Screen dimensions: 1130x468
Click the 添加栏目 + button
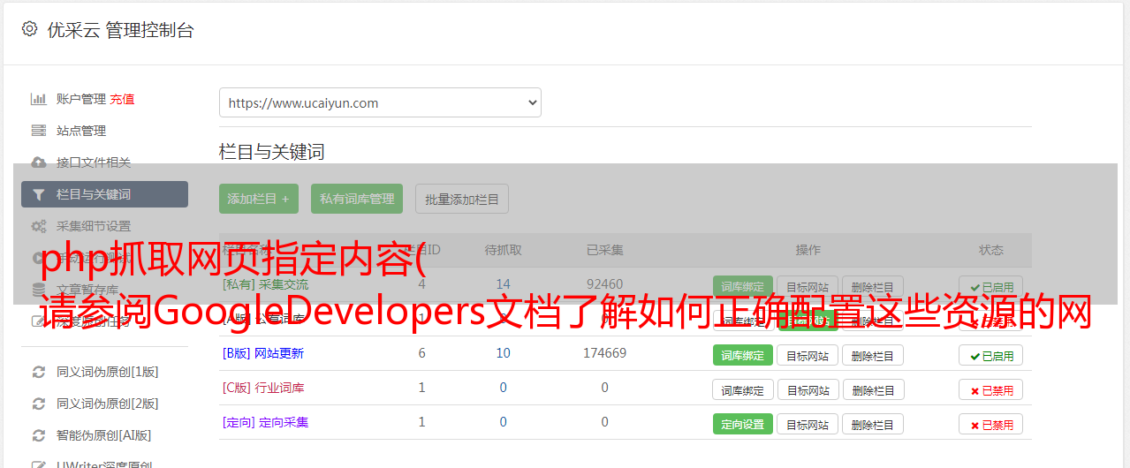pyautogui.click(x=259, y=199)
